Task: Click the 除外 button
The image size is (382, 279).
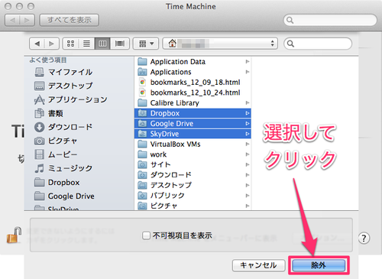Action: point(319,265)
